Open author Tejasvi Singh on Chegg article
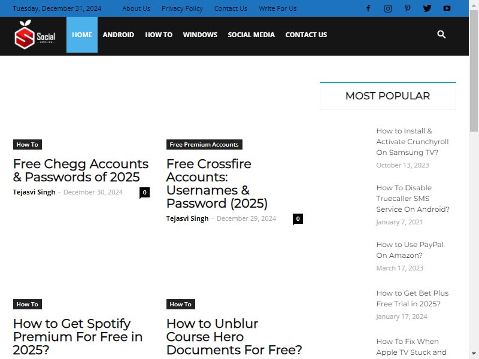 point(34,192)
